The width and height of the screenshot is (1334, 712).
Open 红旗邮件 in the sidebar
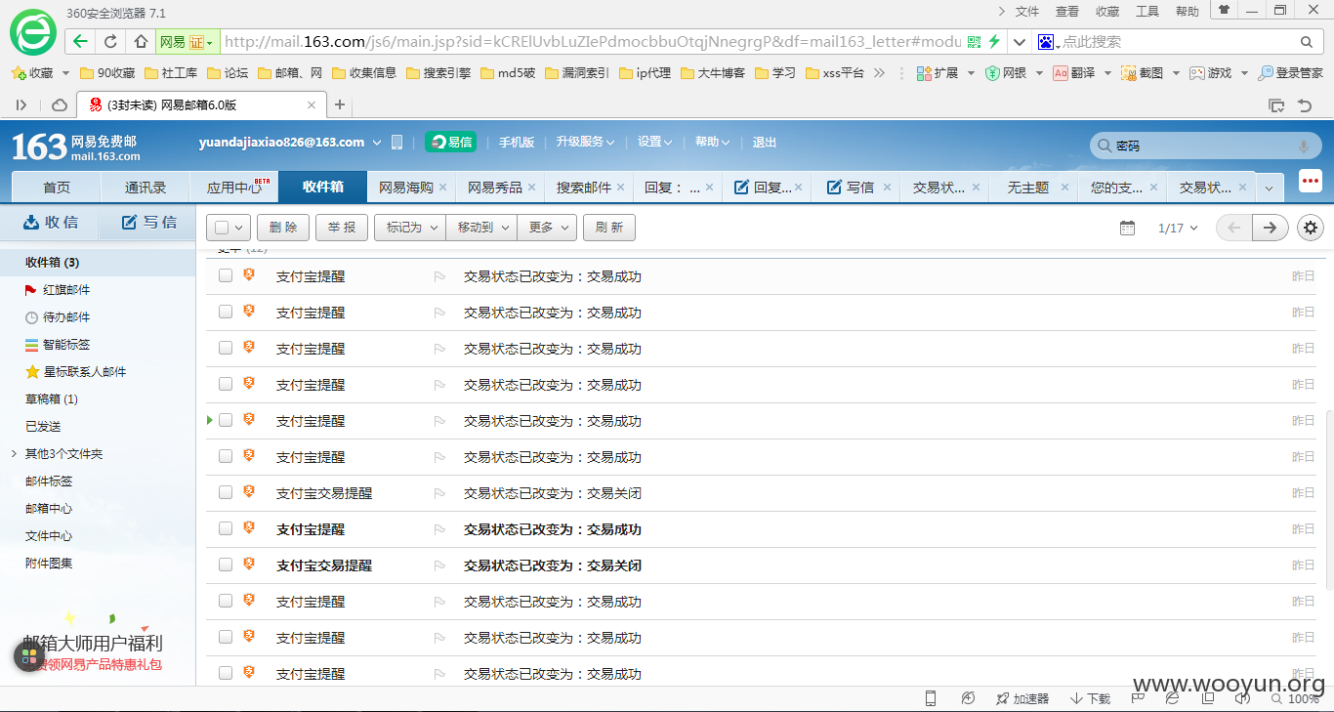[66, 290]
